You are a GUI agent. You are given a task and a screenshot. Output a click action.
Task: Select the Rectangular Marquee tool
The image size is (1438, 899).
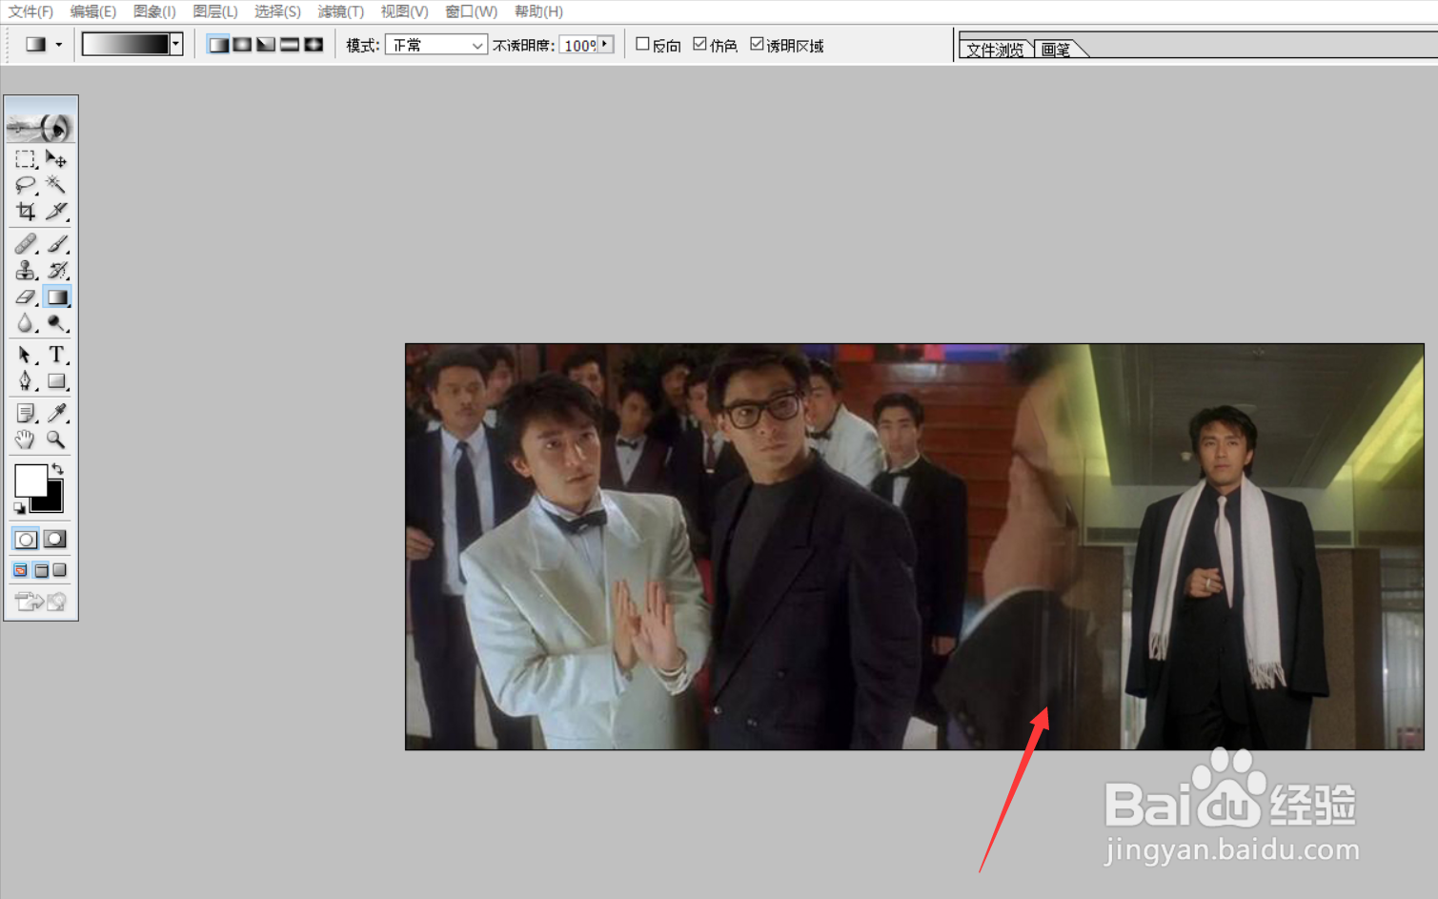[x=26, y=159]
